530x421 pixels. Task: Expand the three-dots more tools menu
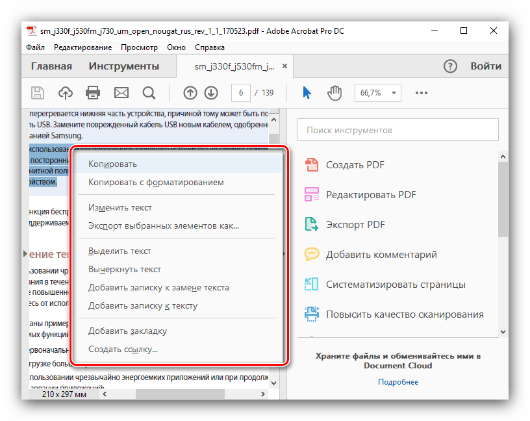click(422, 93)
